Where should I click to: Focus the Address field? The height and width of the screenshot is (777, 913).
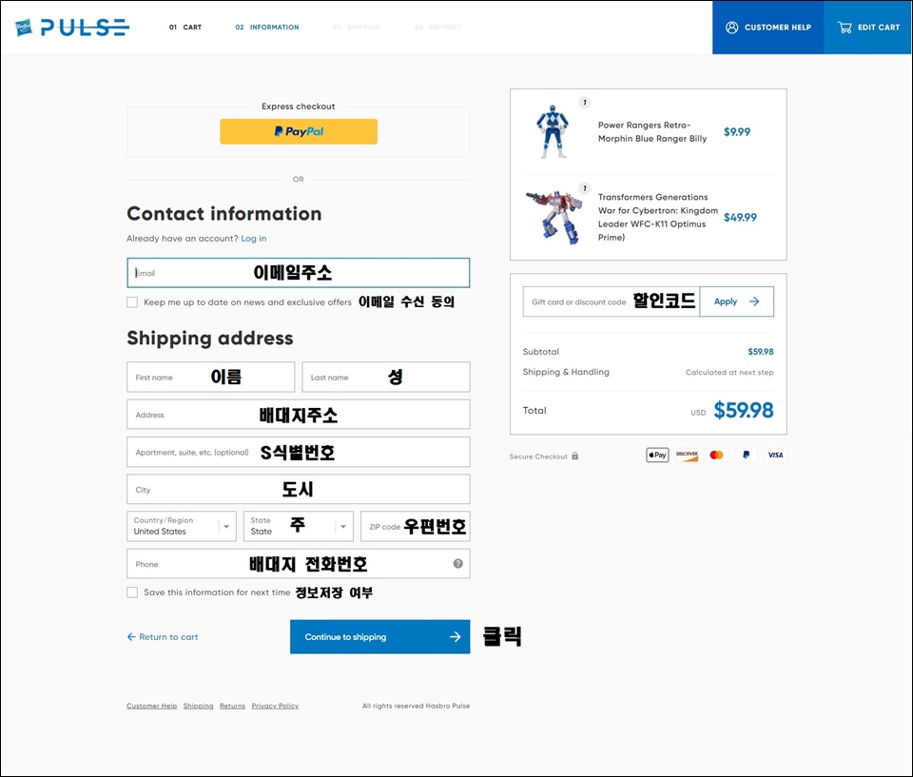click(x=298, y=414)
